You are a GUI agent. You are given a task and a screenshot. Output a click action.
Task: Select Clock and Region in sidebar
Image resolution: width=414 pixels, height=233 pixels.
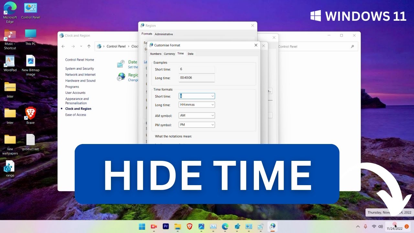click(x=78, y=109)
